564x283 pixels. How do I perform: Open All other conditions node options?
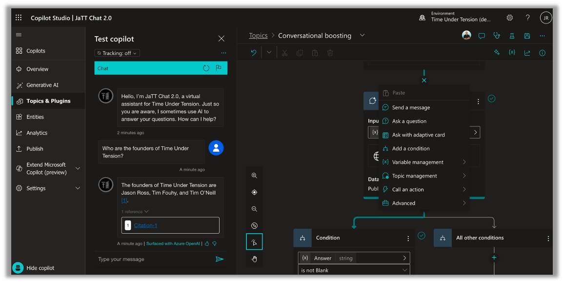[x=548, y=239]
